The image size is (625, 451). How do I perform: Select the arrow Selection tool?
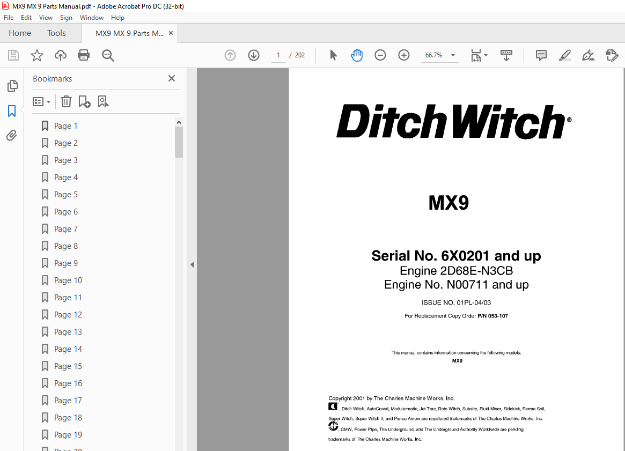coord(333,55)
